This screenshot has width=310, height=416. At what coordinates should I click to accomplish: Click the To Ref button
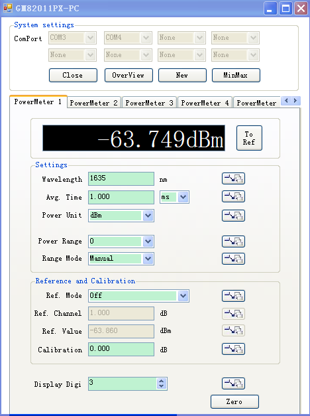tap(249, 138)
